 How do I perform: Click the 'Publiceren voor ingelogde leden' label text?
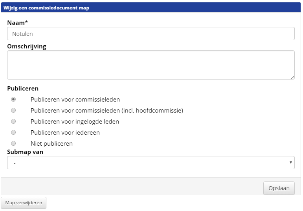(x=75, y=122)
